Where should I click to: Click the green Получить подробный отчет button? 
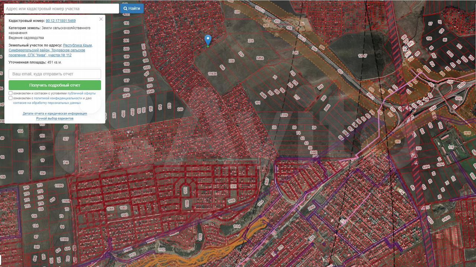pos(55,85)
